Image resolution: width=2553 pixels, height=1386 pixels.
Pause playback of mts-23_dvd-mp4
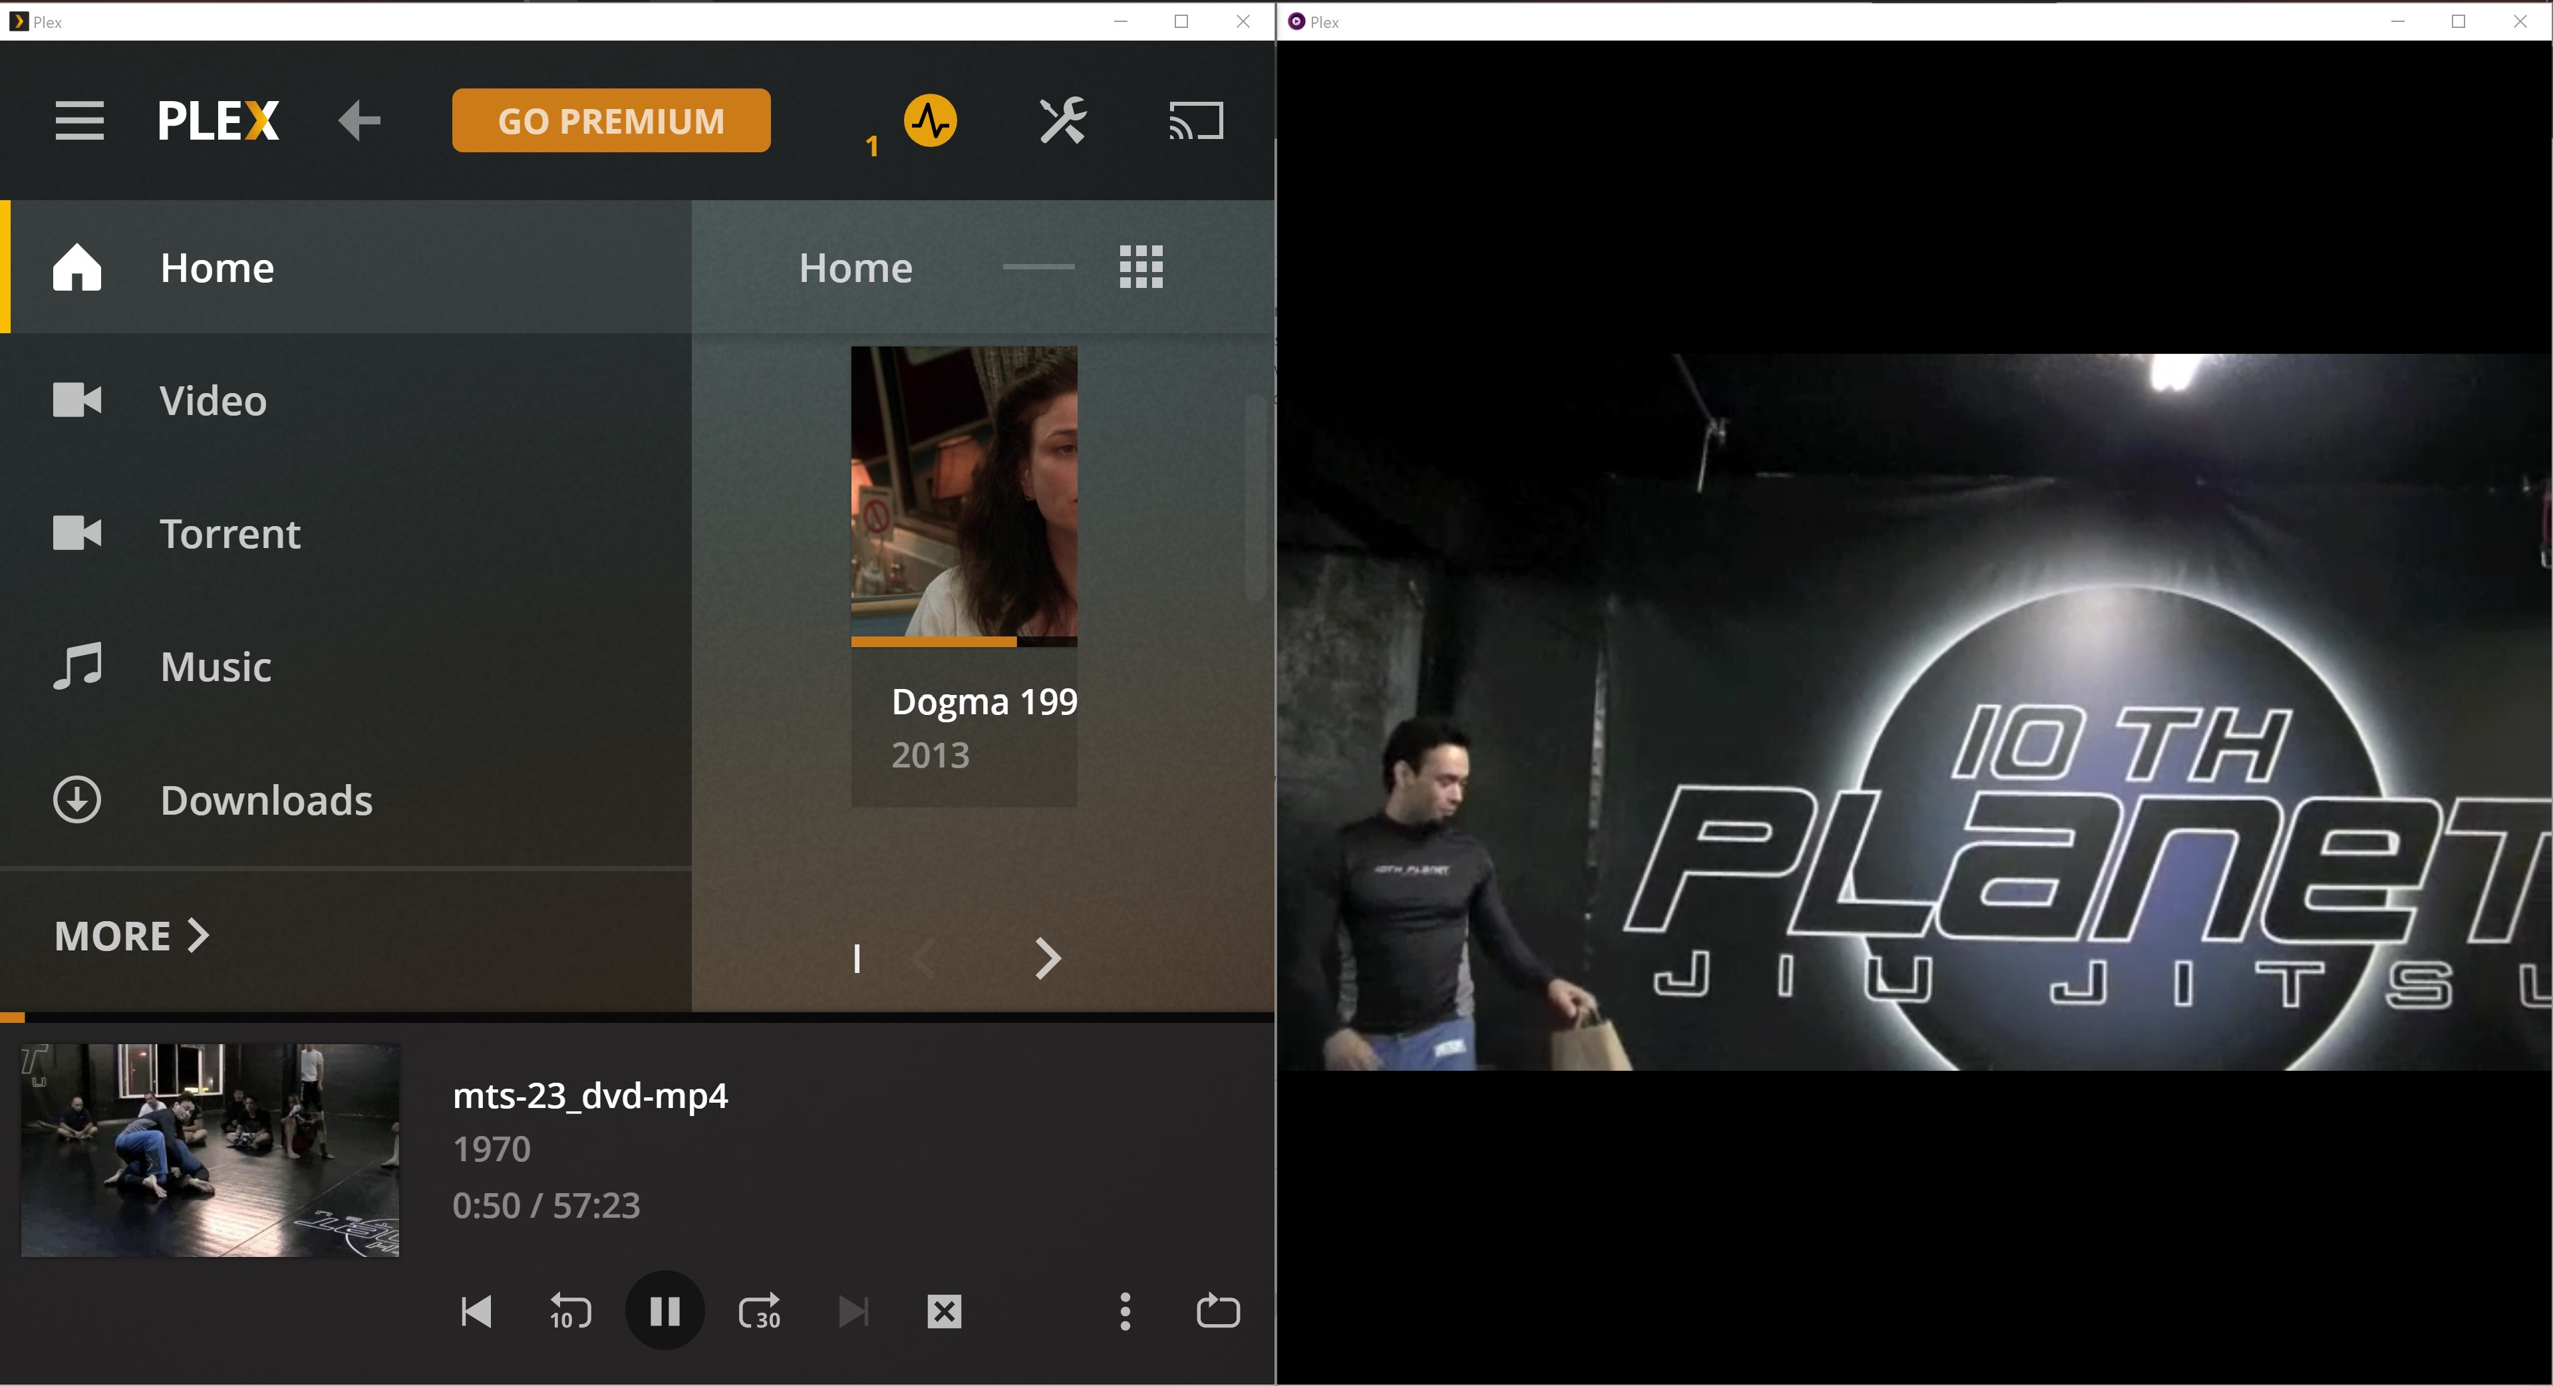click(664, 1310)
